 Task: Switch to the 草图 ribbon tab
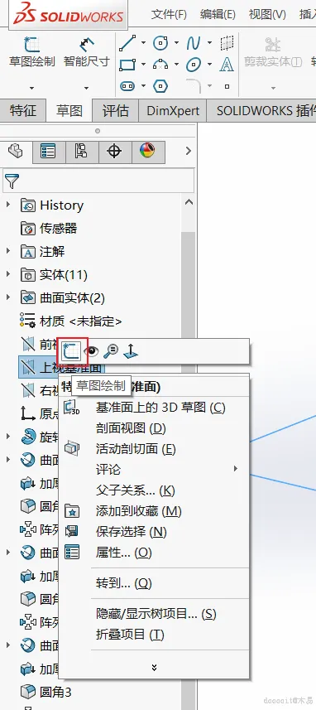[x=69, y=111]
